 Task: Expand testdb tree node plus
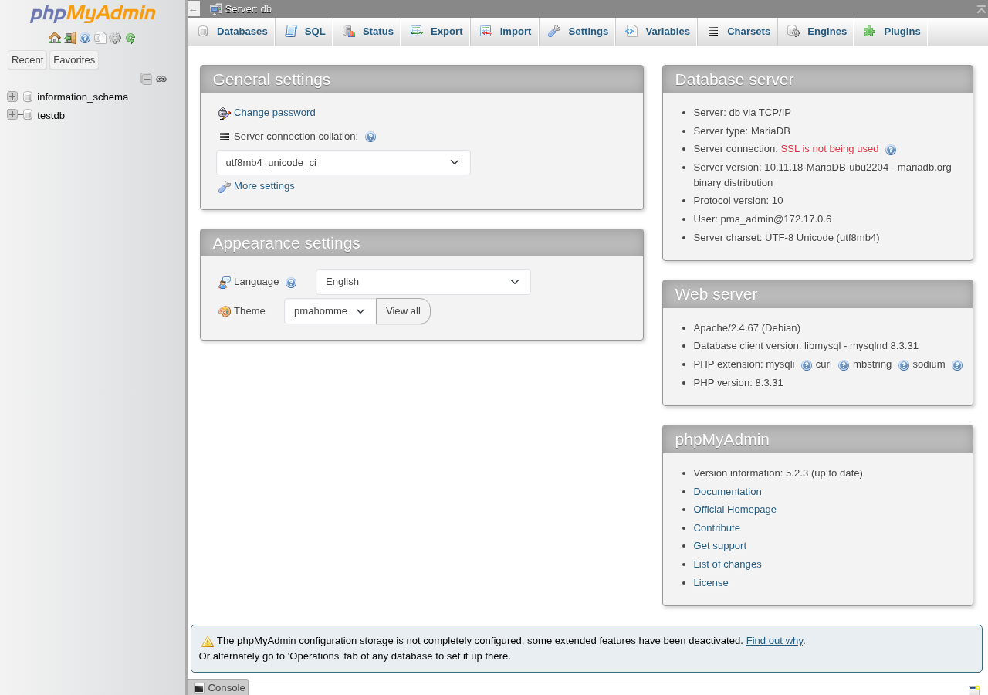click(x=12, y=114)
